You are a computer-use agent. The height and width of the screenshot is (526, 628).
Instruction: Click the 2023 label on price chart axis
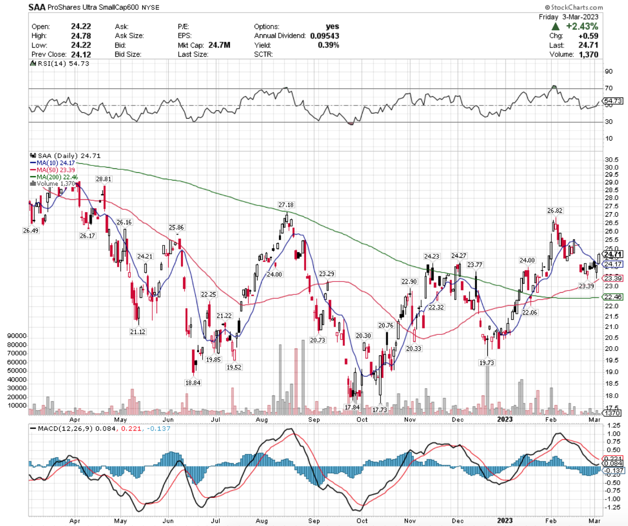click(505, 419)
